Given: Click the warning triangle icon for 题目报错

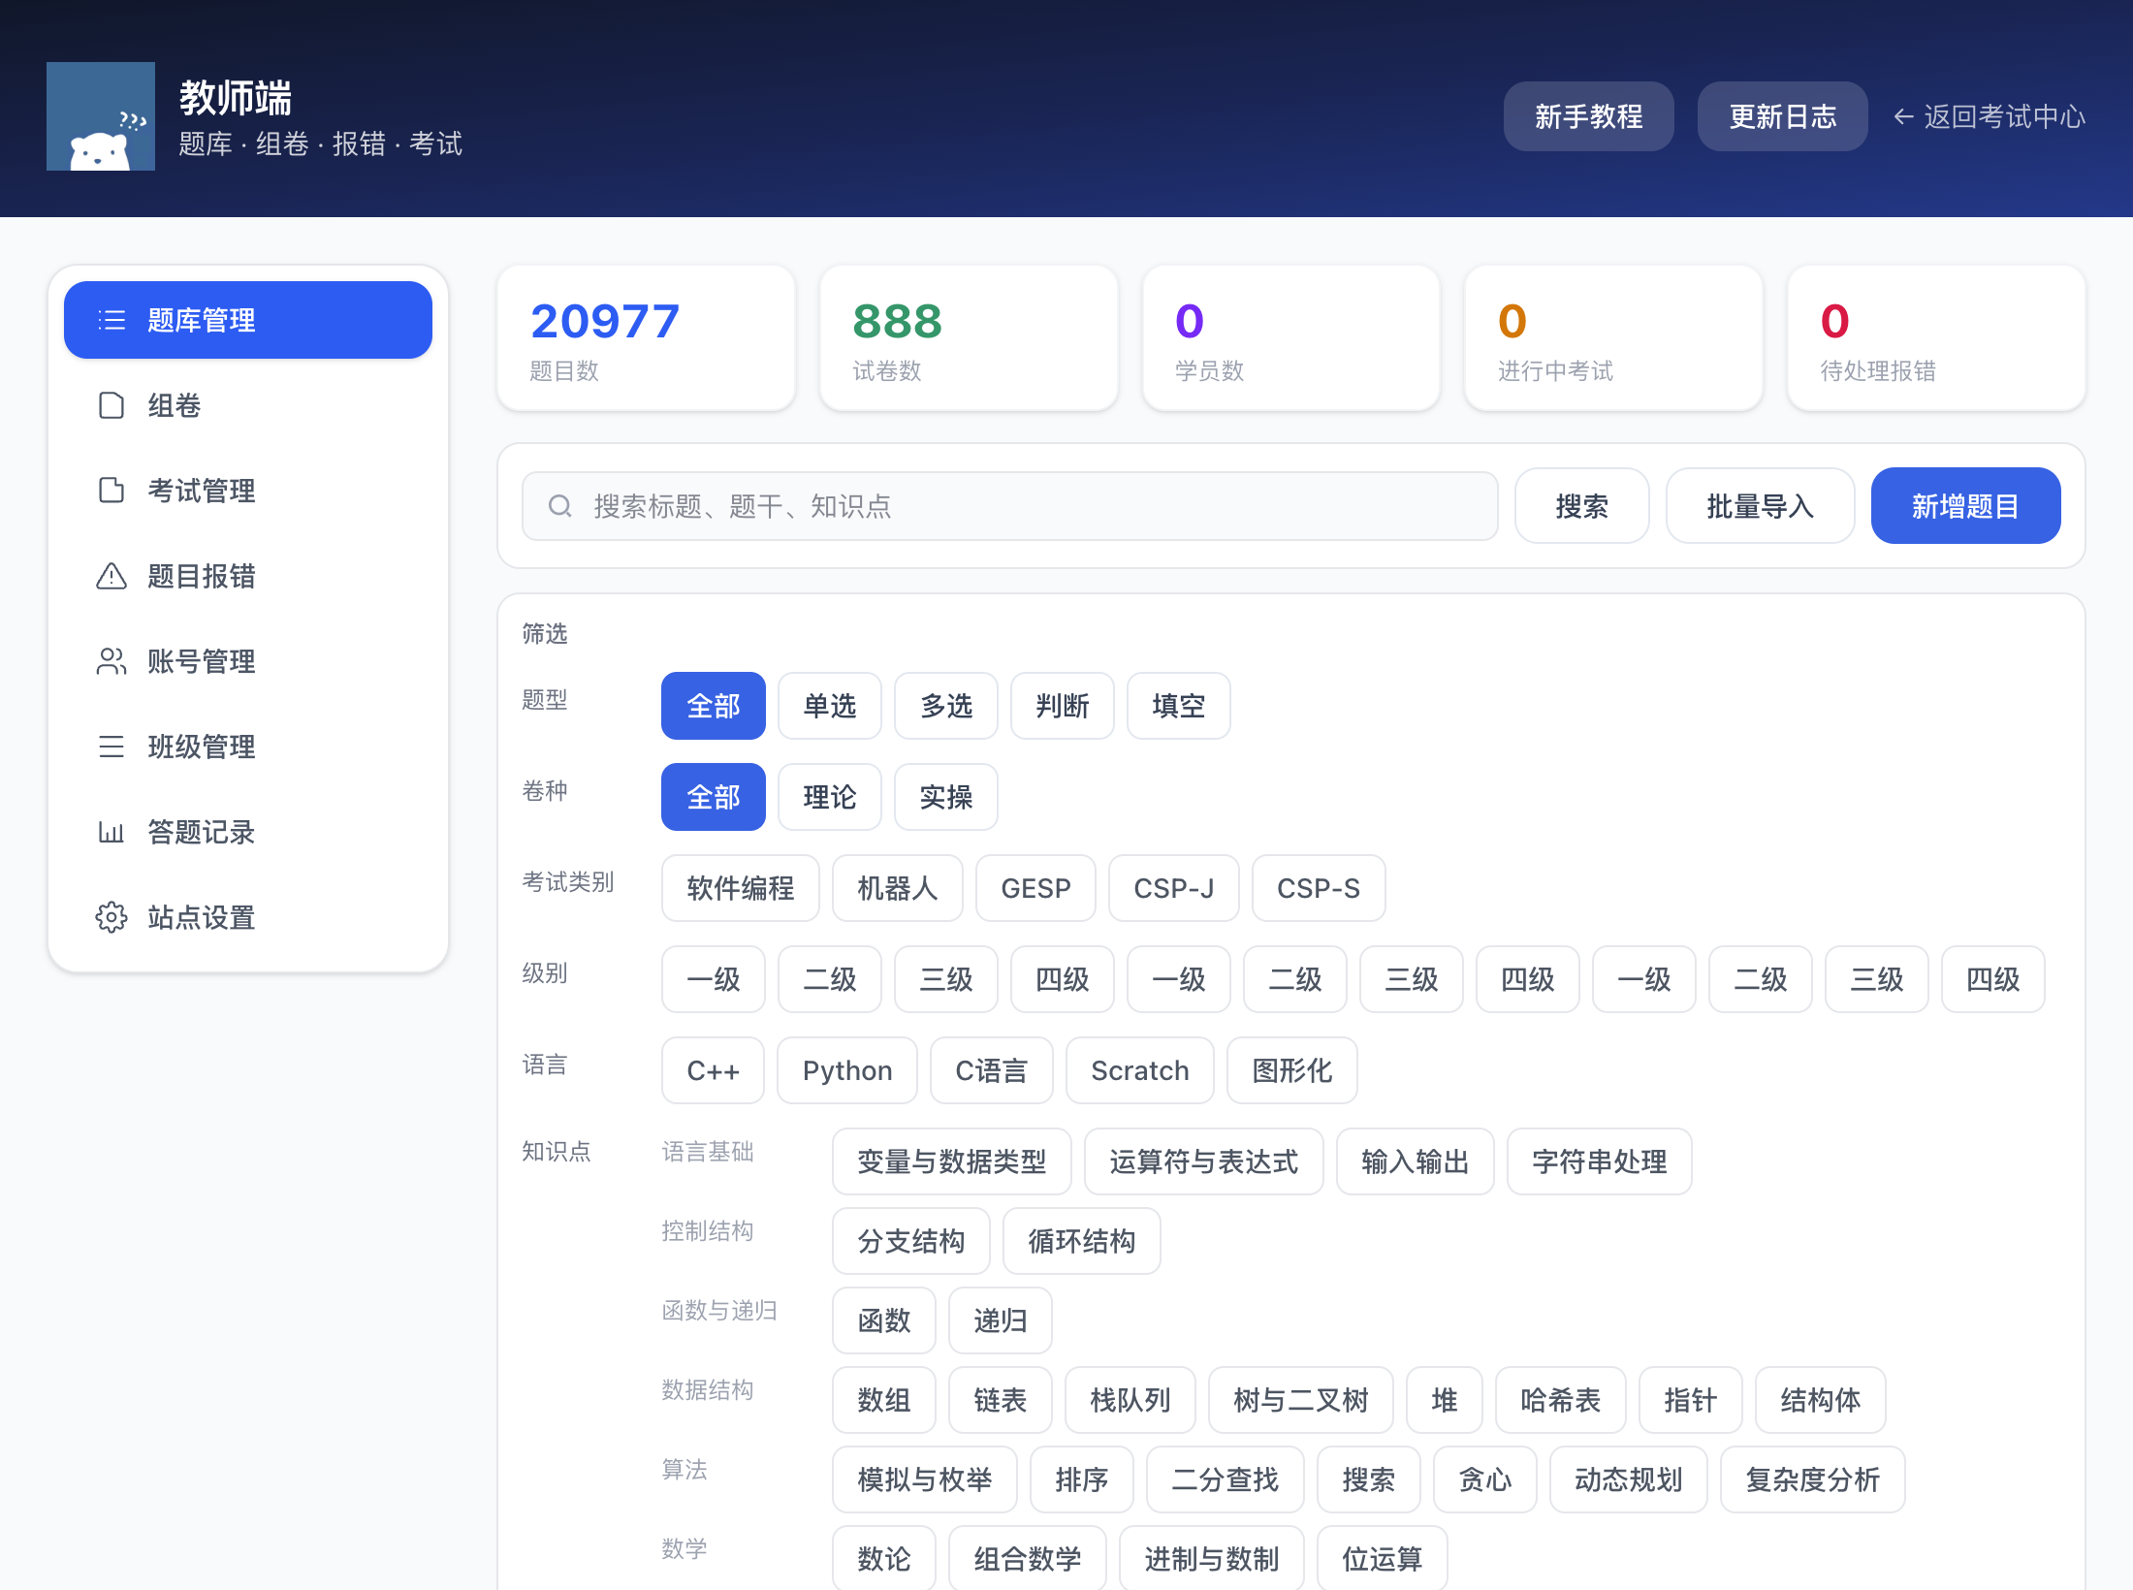Looking at the screenshot, I should pyautogui.click(x=111, y=576).
